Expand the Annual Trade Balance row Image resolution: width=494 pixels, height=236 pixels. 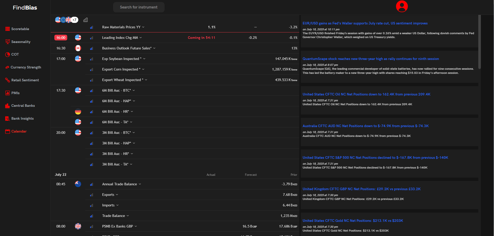point(140,184)
